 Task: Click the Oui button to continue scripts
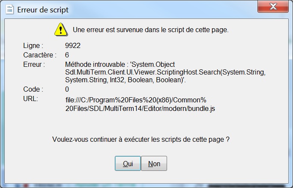(128, 163)
